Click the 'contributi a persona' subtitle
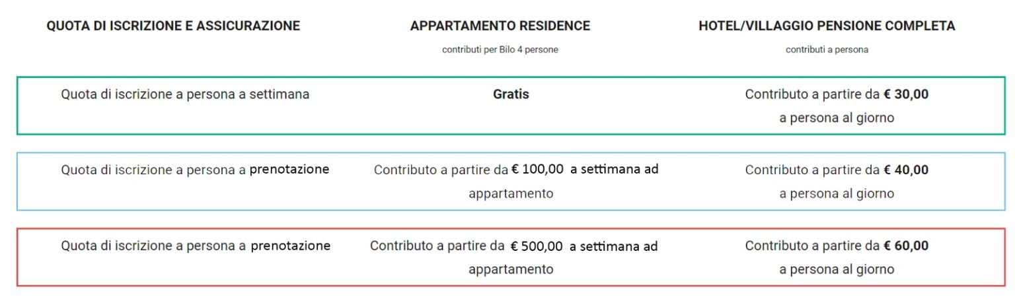The width and height of the screenshot is (1015, 299). pos(827,50)
